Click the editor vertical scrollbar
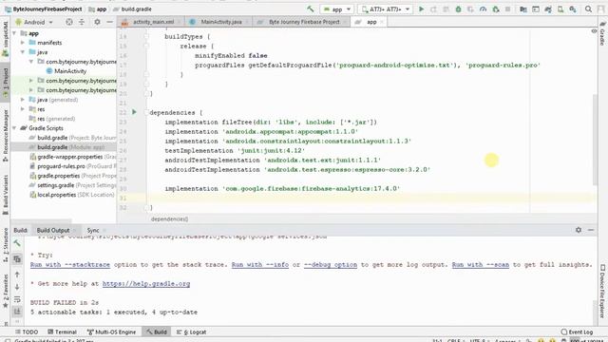608x342 pixels. (595, 140)
